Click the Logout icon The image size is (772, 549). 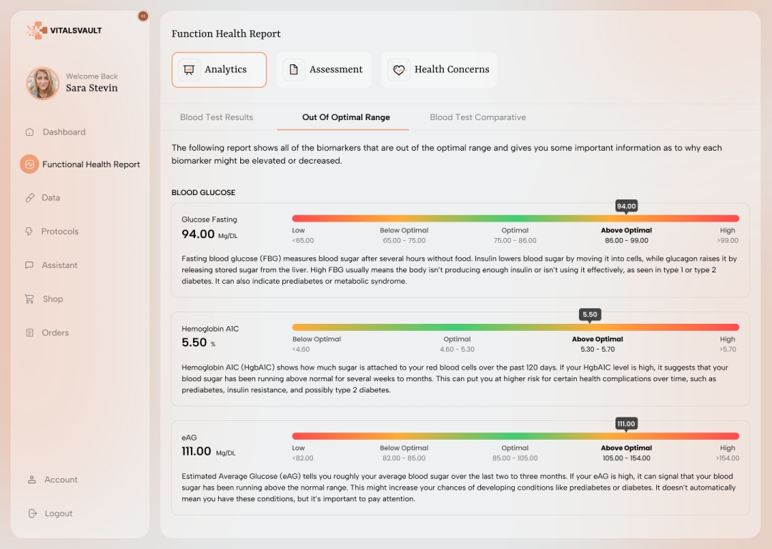32,513
